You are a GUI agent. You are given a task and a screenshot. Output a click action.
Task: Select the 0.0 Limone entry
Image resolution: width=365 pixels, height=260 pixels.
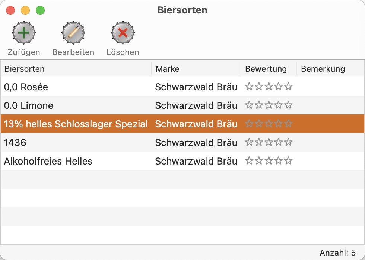coord(182,105)
